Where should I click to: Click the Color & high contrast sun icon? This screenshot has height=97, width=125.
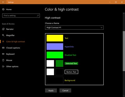point(3,41)
